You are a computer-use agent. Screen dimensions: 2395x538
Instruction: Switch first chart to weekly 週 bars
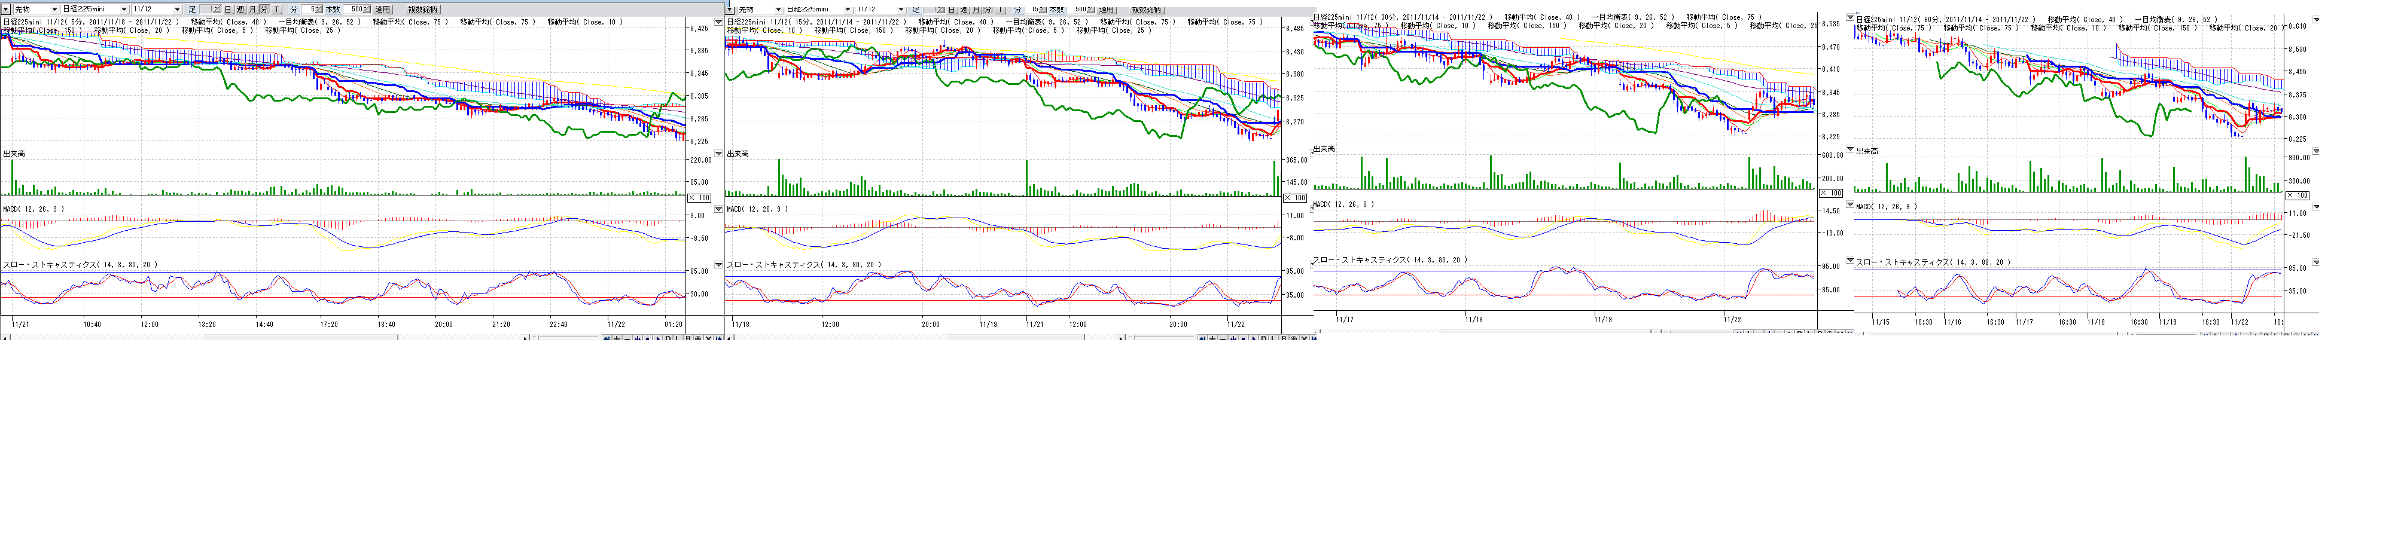tap(240, 10)
